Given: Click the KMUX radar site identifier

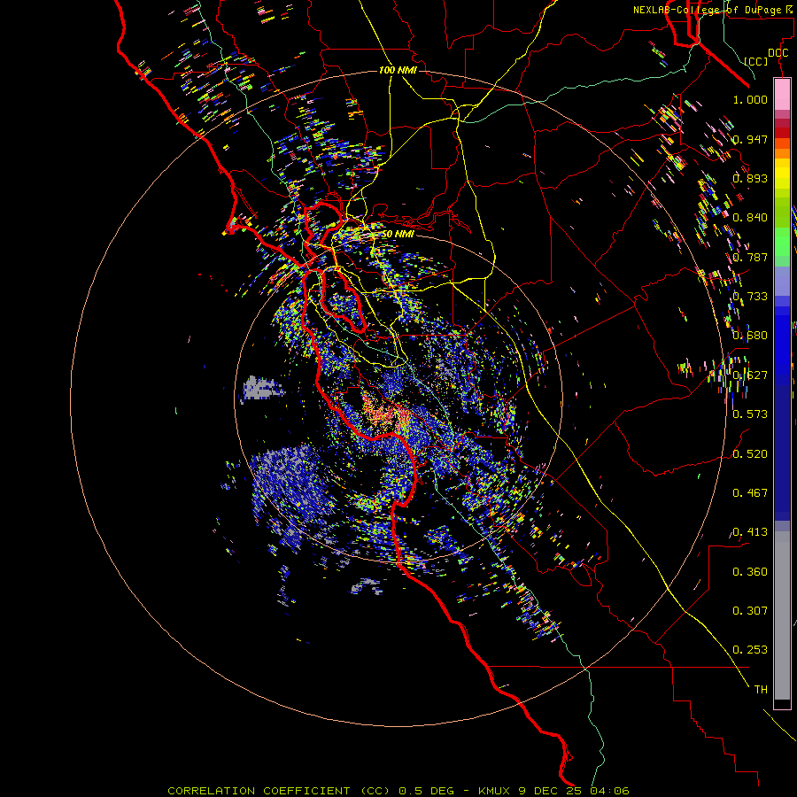Looking at the screenshot, I should click(496, 791).
